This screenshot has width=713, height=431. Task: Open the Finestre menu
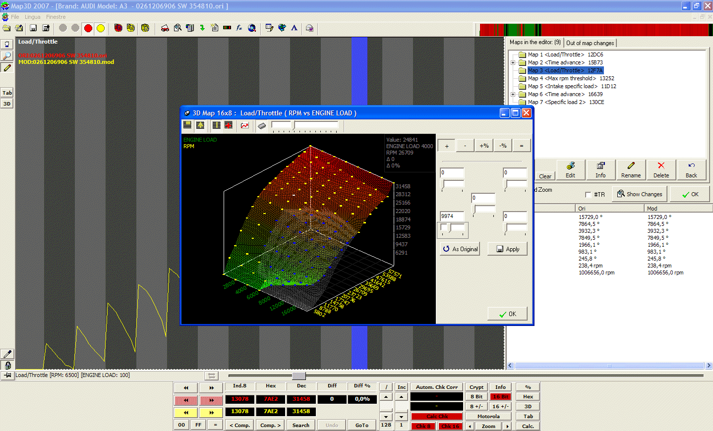pyautogui.click(x=56, y=16)
